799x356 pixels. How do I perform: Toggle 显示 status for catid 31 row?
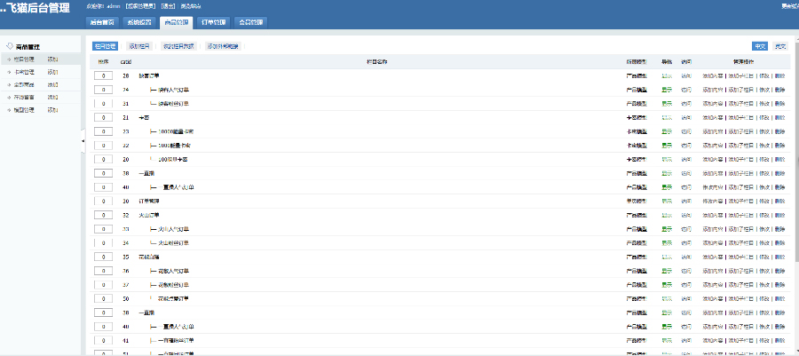[x=667, y=104]
